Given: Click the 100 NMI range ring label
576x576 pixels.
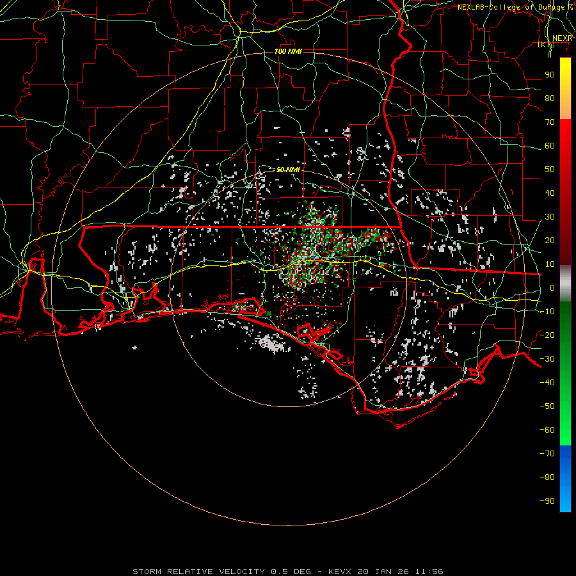Looking at the screenshot, I should (x=288, y=51).
